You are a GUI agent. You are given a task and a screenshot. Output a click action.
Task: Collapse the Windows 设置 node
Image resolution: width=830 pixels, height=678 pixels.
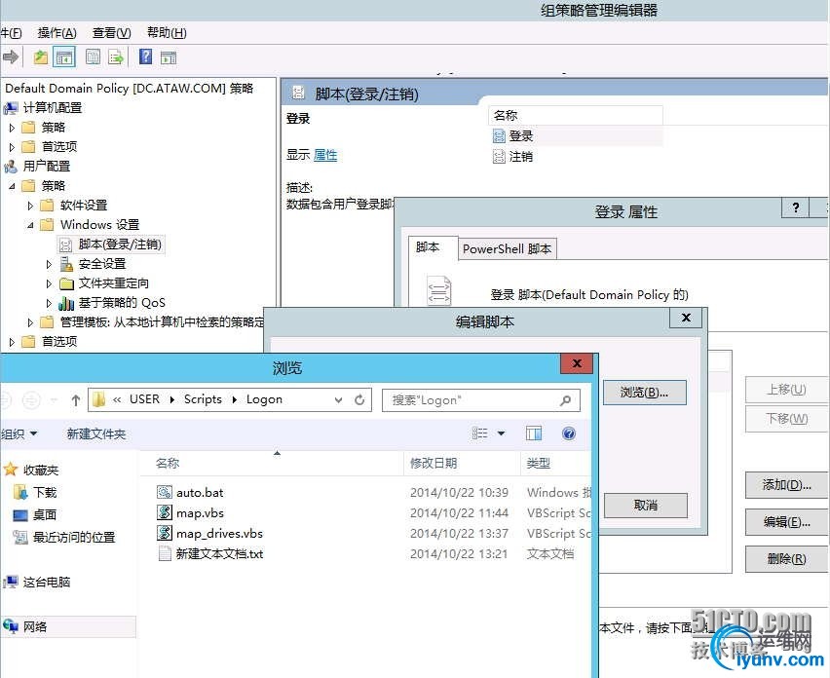point(30,225)
